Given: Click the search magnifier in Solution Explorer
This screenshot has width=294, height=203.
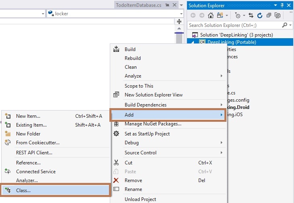Looking at the screenshot, I should point(285,25).
